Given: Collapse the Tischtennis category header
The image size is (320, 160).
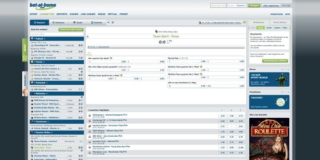Looking at the screenshot, I should tap(57, 122).
